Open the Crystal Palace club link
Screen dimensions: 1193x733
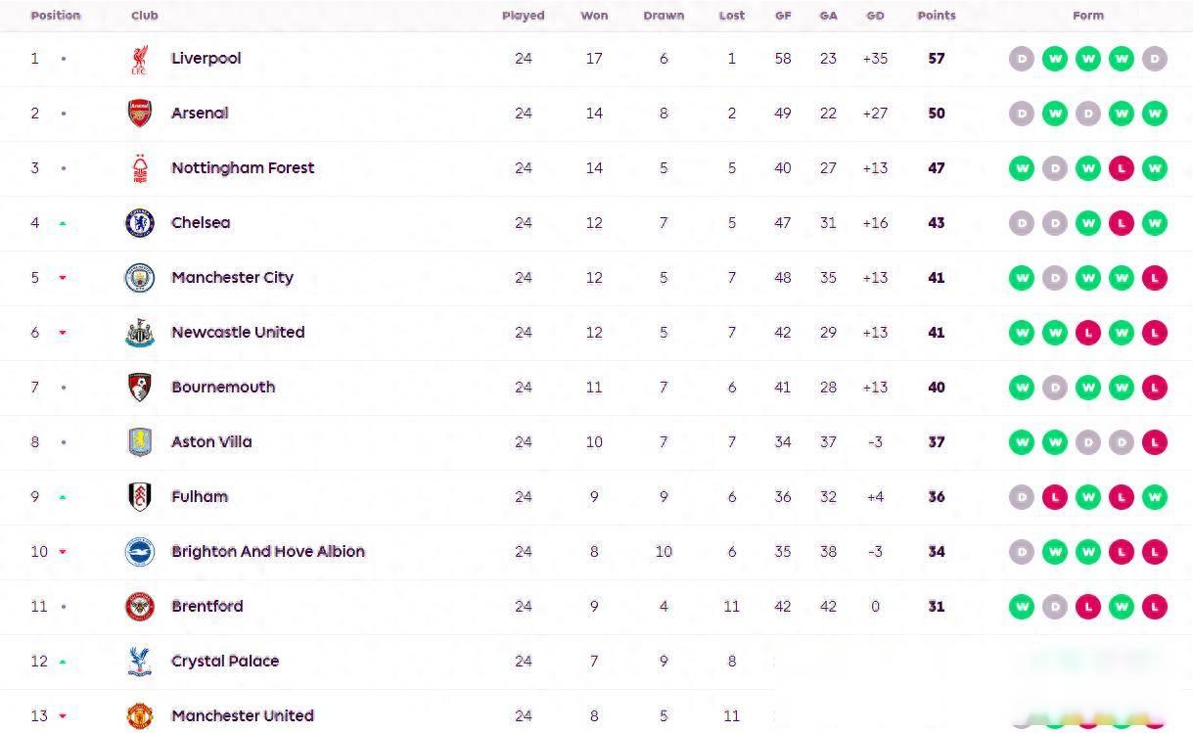(x=224, y=662)
